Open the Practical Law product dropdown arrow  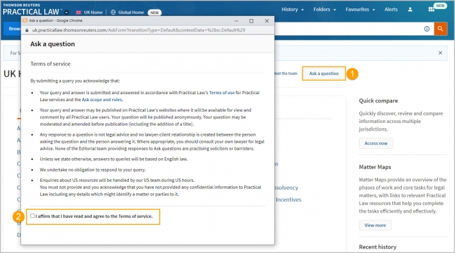[x=67, y=12]
